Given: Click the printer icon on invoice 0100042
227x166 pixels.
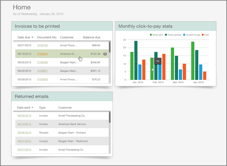Looking at the screenshot, I should (105, 54).
